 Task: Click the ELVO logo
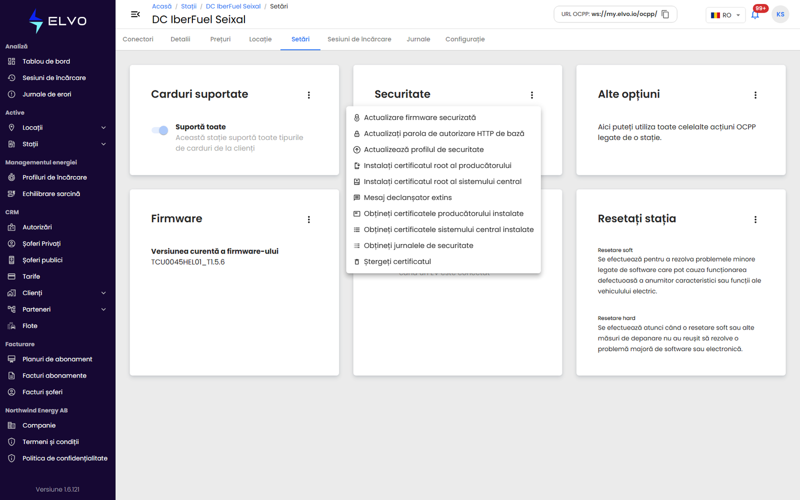tap(57, 21)
